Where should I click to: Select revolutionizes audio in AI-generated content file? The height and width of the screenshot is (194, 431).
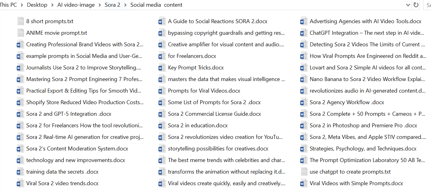point(367,91)
